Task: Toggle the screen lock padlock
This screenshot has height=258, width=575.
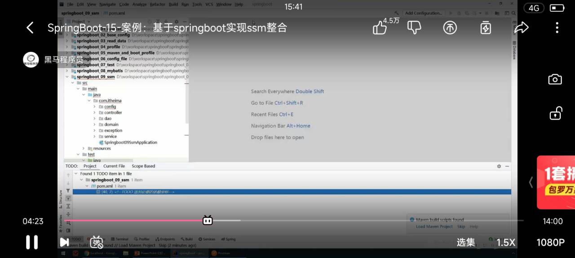Action: tap(556, 113)
